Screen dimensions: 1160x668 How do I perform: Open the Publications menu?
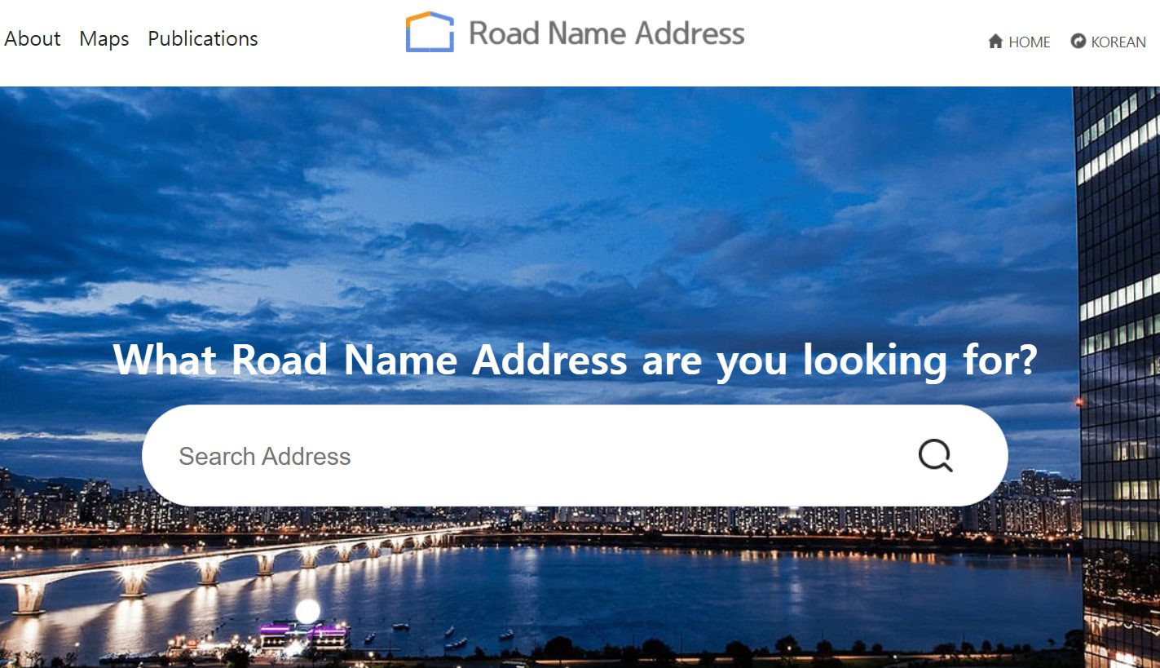[x=203, y=38]
